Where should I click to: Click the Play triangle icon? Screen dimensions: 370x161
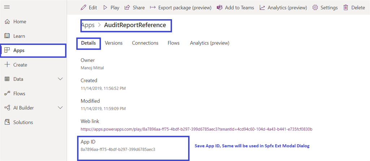point(105,8)
